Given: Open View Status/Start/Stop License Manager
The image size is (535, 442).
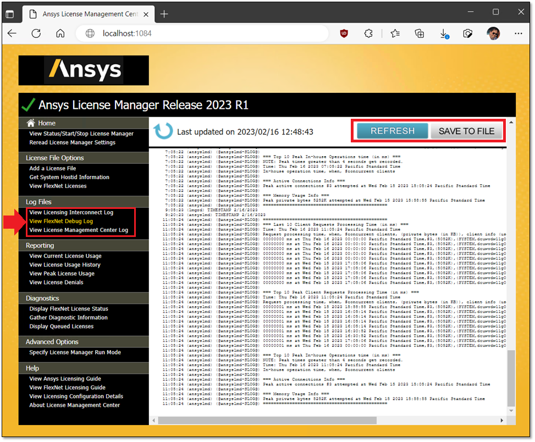Looking at the screenshot, I should 81,134.
